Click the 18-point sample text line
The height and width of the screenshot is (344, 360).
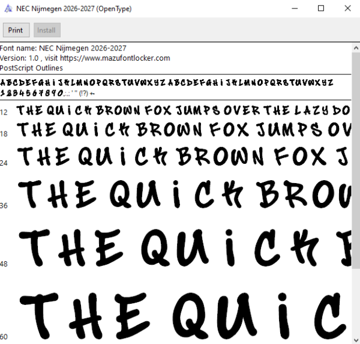[184, 129]
